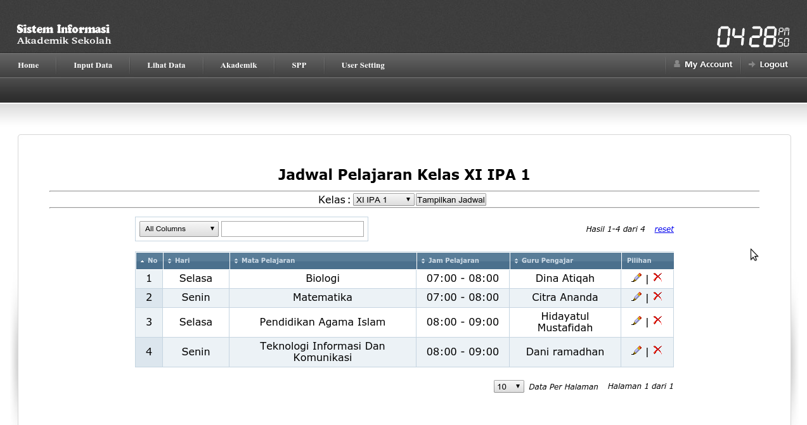Click the reset link near Hasil 1-4
The width and height of the screenshot is (807, 425).
(664, 229)
